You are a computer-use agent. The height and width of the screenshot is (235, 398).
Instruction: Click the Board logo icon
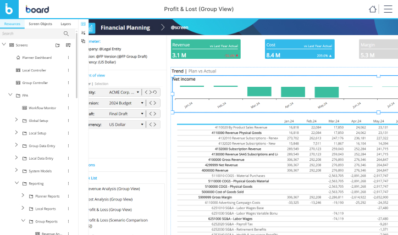pos(9,9)
